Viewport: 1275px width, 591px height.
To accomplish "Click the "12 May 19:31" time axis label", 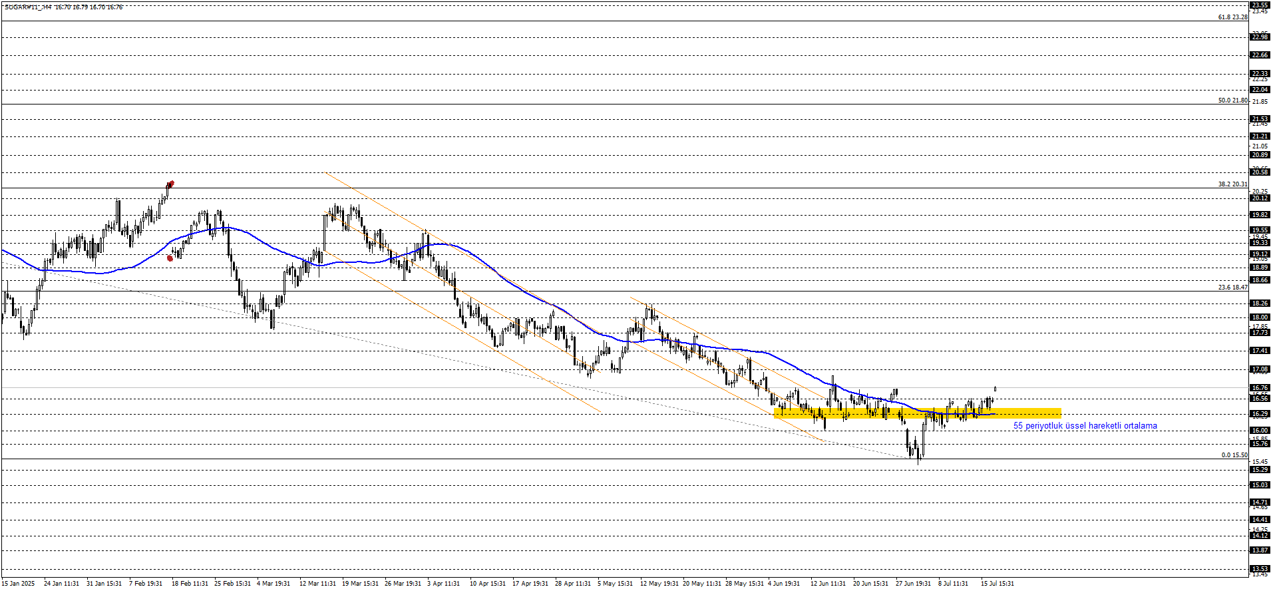I will click(659, 584).
